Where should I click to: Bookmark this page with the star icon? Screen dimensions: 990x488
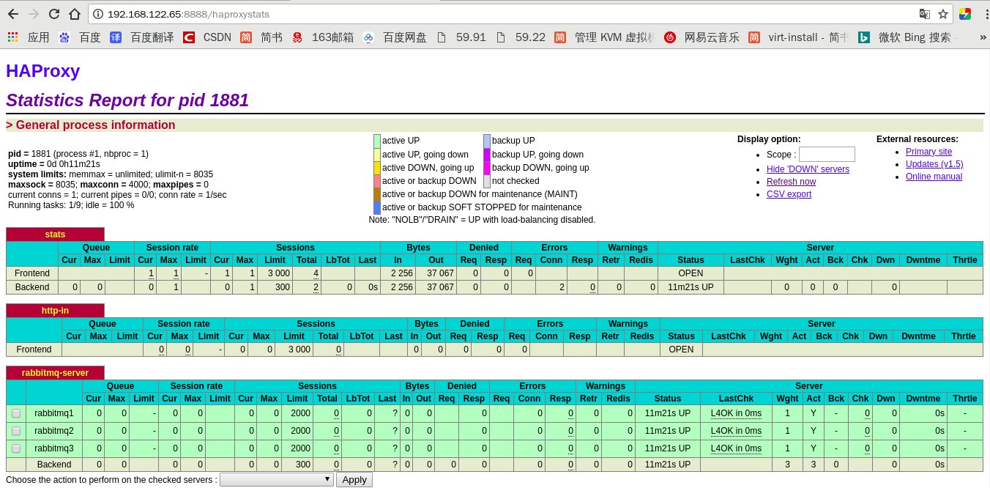point(943,14)
